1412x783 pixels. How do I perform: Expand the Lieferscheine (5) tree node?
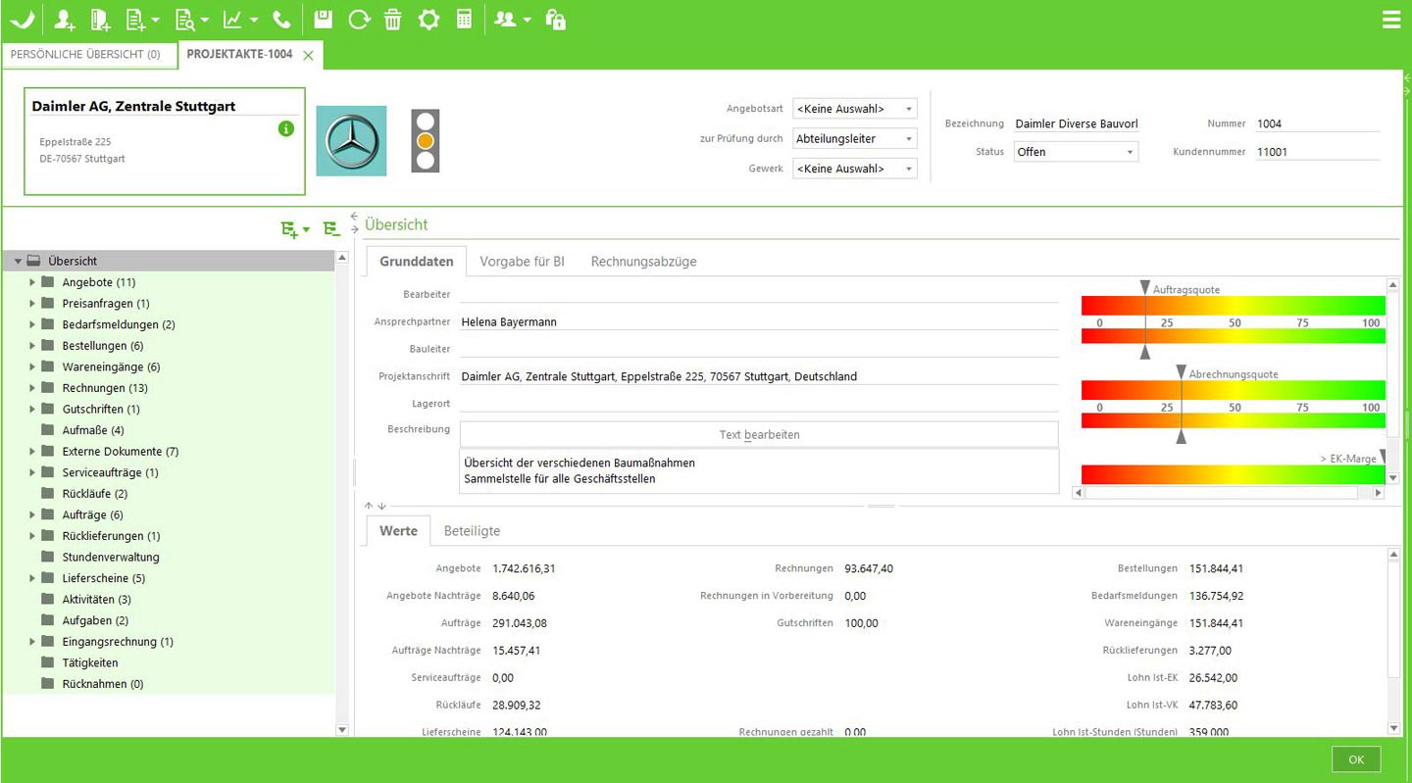32,578
